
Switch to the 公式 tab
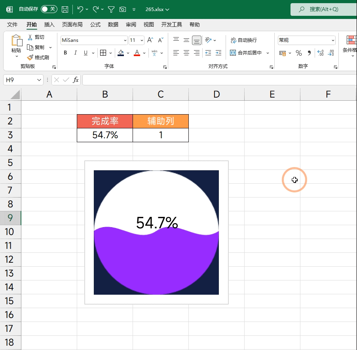click(95, 24)
